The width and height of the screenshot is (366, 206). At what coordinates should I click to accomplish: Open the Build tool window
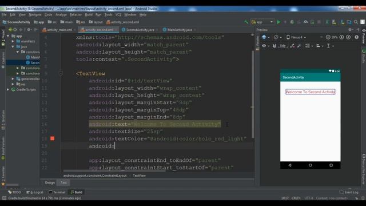point(76,192)
